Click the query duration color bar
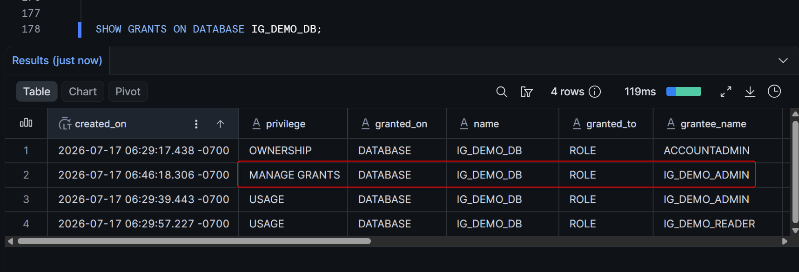This screenshot has height=272, width=799. 684,92
